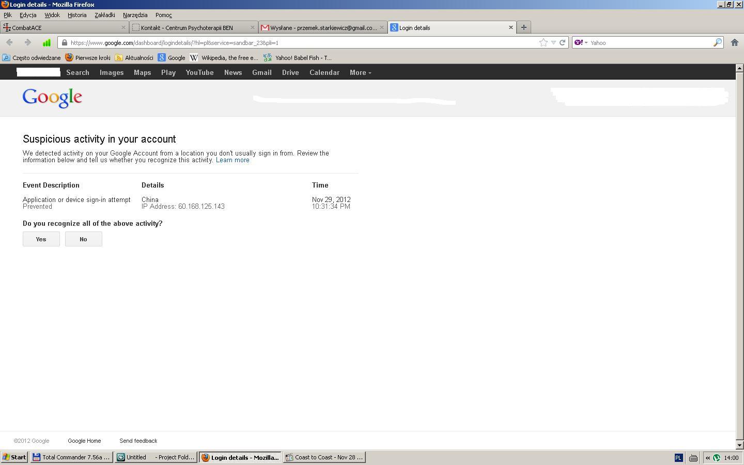Expand the More dropdown in Google bar
The image size is (744, 465).
(x=360, y=72)
